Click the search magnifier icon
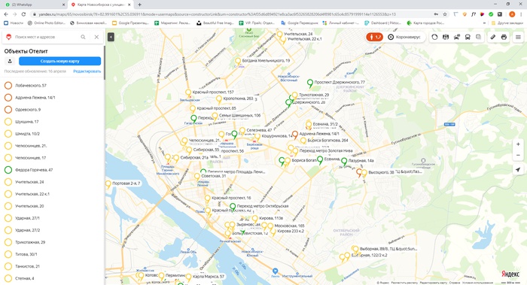This screenshot has height=285, width=527. pyautogui.click(x=83, y=37)
